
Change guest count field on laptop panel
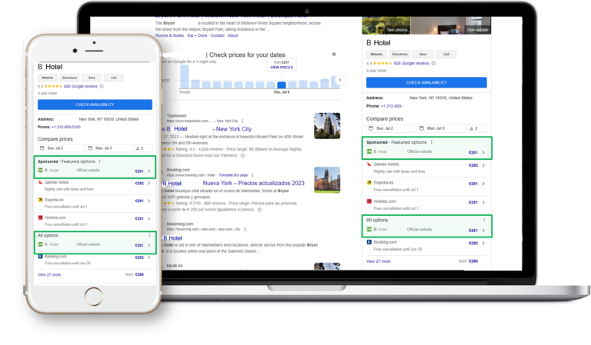click(x=477, y=128)
